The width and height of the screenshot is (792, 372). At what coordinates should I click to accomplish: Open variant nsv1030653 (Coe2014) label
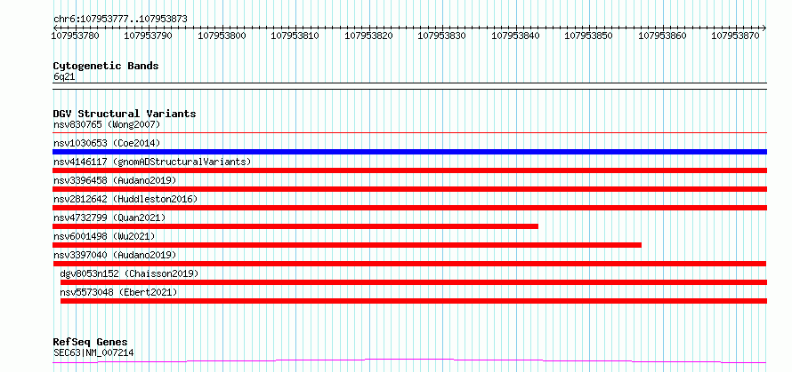(x=107, y=143)
